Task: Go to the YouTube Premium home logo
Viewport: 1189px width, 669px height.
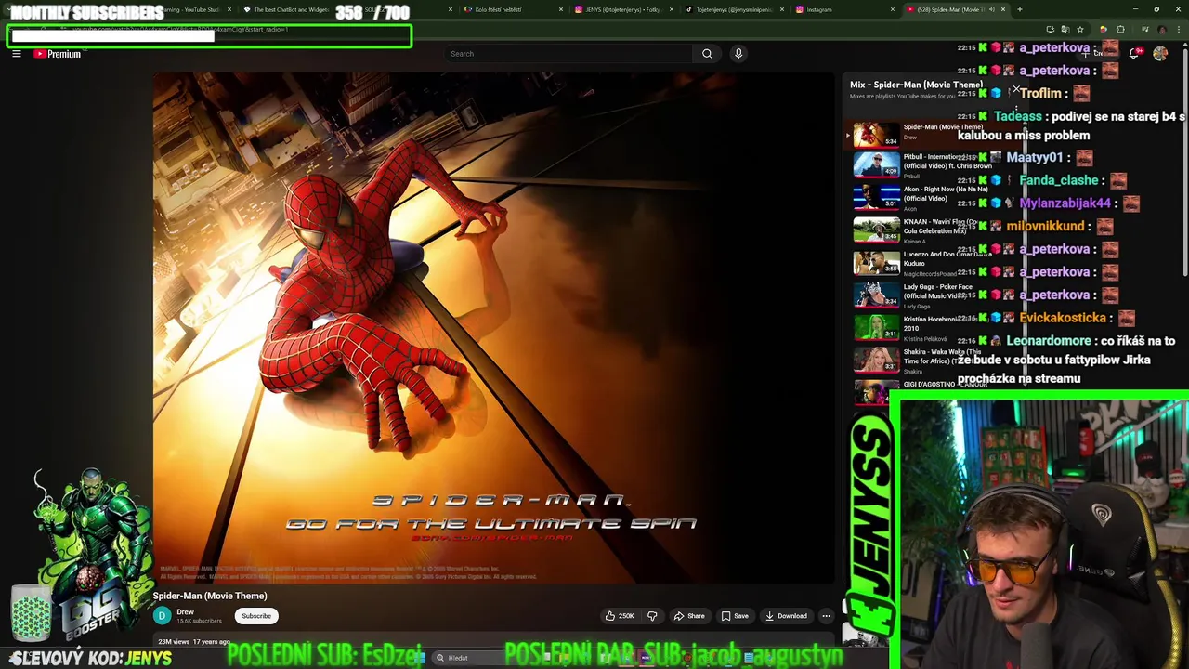Action: [x=58, y=54]
